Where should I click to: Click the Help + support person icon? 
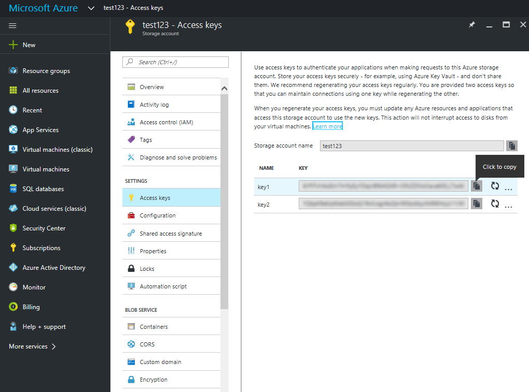13,326
